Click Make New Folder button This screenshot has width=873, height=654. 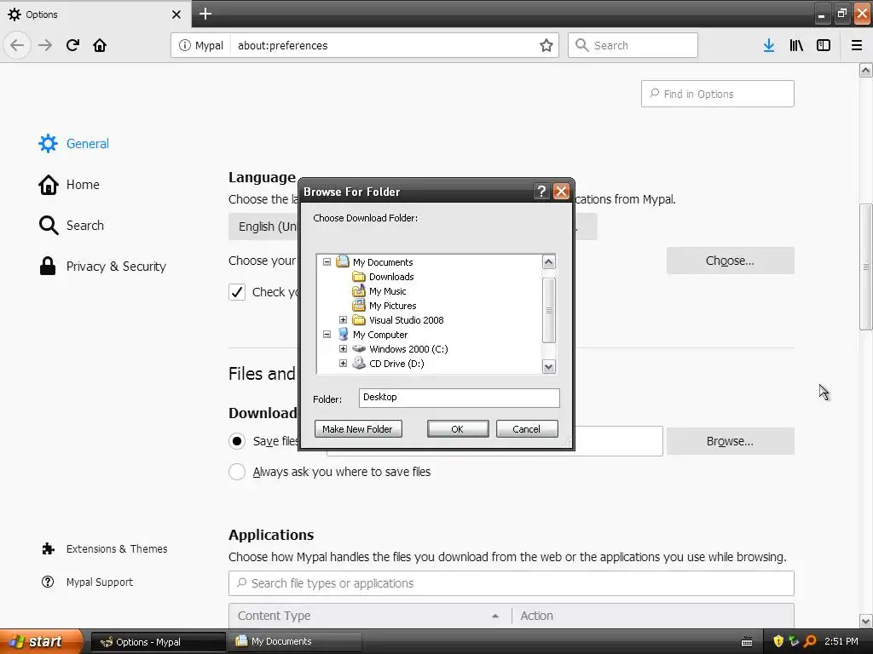pyautogui.click(x=358, y=429)
